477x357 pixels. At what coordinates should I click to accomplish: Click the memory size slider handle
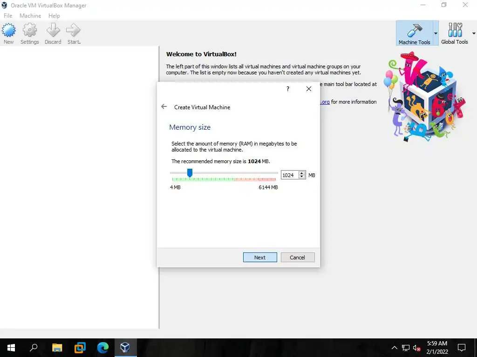(x=190, y=173)
